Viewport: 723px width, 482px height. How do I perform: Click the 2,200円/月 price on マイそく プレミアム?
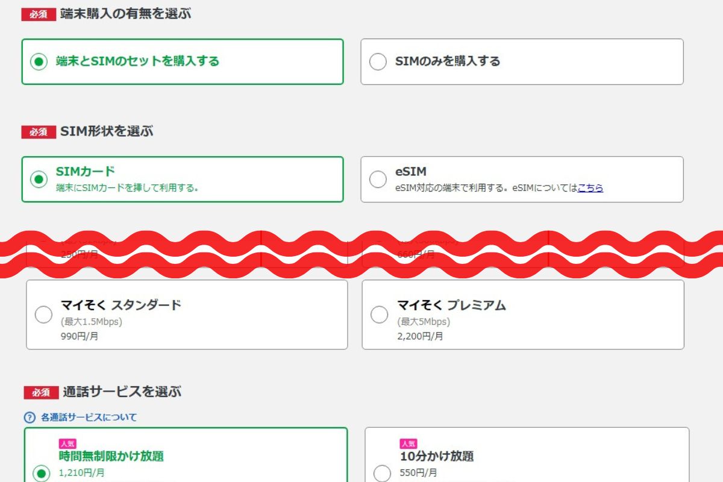[419, 336]
